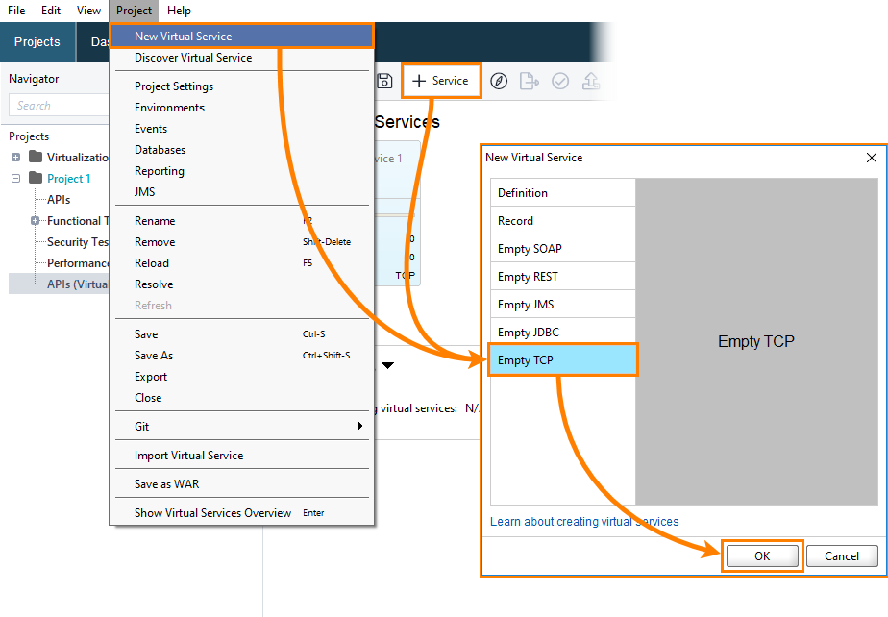888x617 pixels.
Task: Save the project using the floppy disk icon
Action: 384,81
